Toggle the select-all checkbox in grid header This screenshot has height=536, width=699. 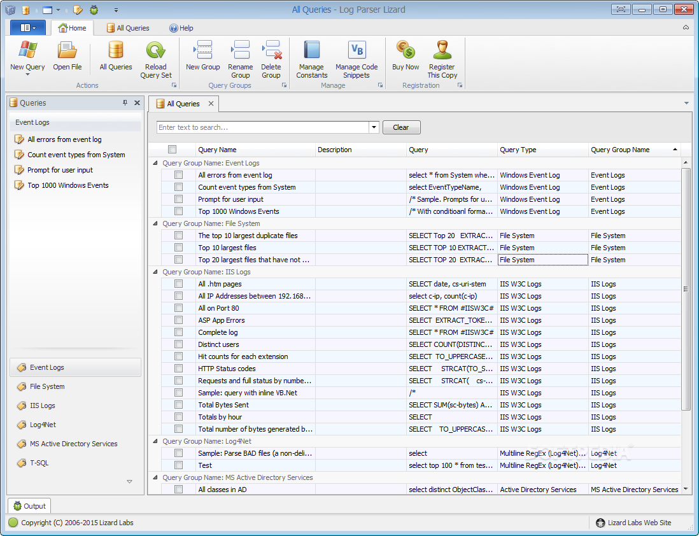click(x=172, y=150)
